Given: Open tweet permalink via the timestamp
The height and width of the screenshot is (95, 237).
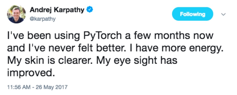Looking at the screenshot, I should click(x=37, y=87).
